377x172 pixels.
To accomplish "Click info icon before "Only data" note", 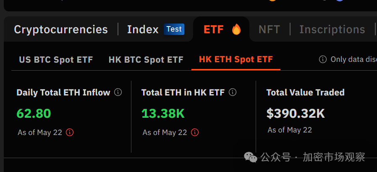I will pos(323,59).
